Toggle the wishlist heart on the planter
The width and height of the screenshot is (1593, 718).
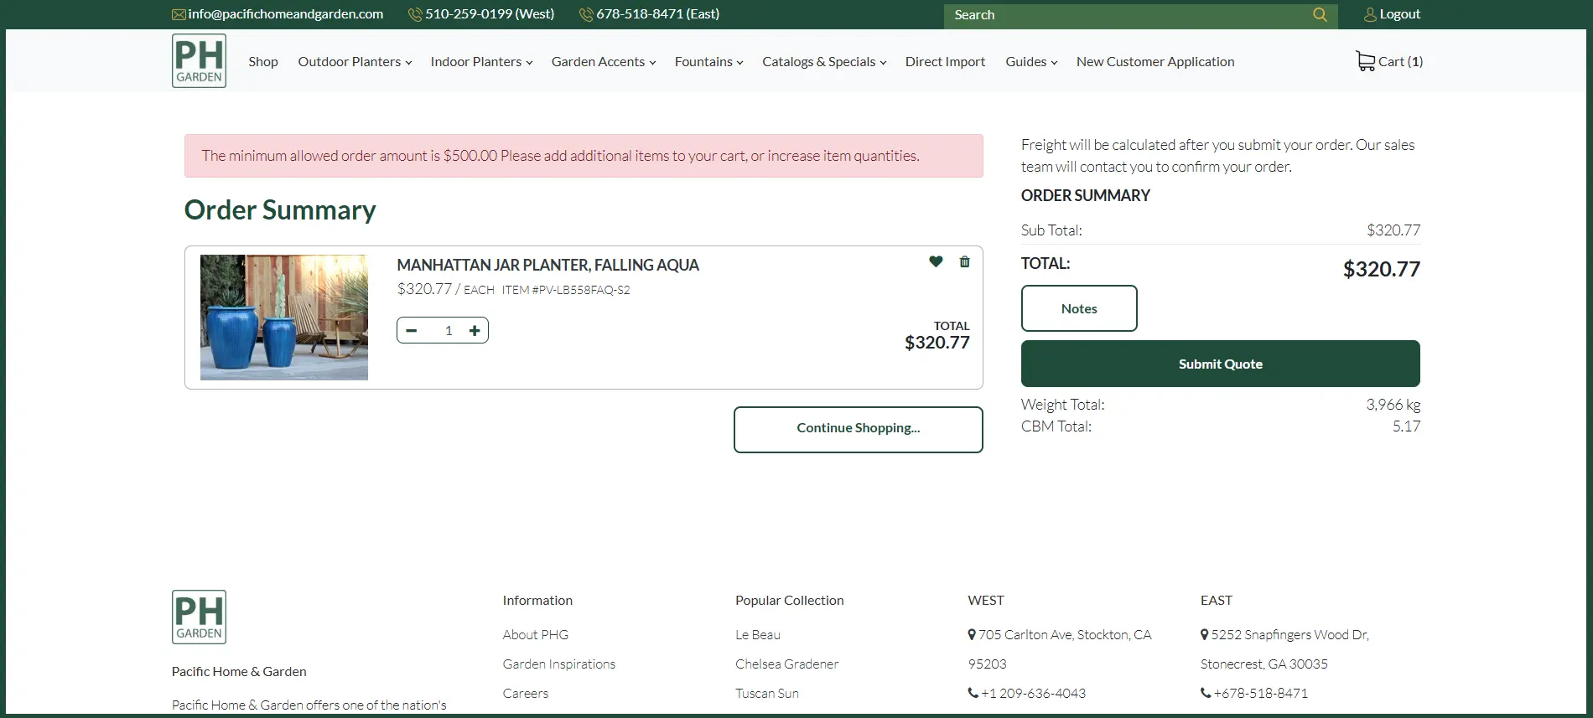click(x=936, y=261)
